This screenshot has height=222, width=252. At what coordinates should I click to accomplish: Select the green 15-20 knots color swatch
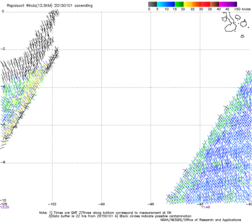(x=179, y=4)
